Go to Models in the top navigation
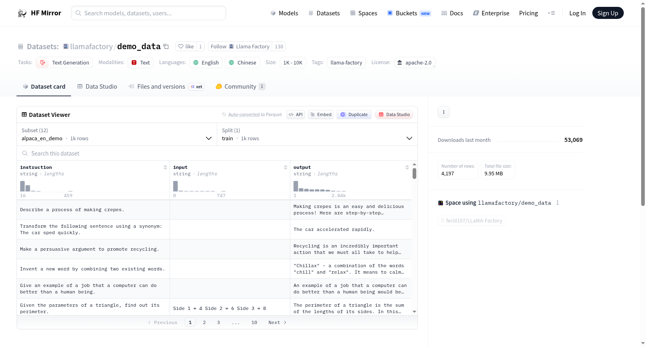Viewport: 646px width, 347px height. (284, 13)
